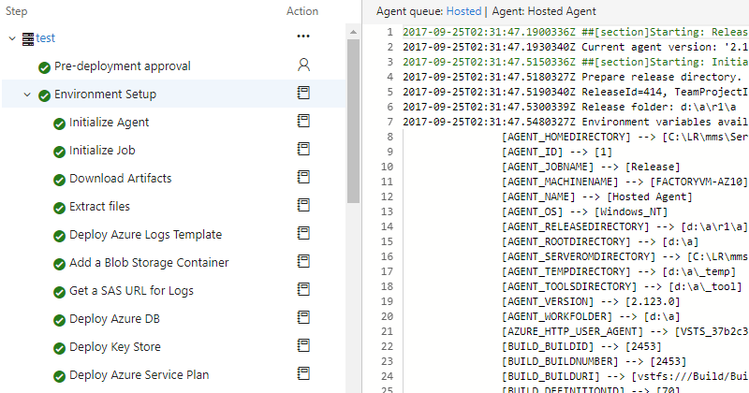Image resolution: width=749 pixels, height=393 pixels.
Task: Collapse the test environment tree node
Action: 12,38
